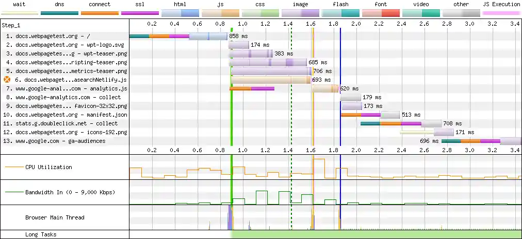Click the dns legend color swatch

[x=59, y=12]
